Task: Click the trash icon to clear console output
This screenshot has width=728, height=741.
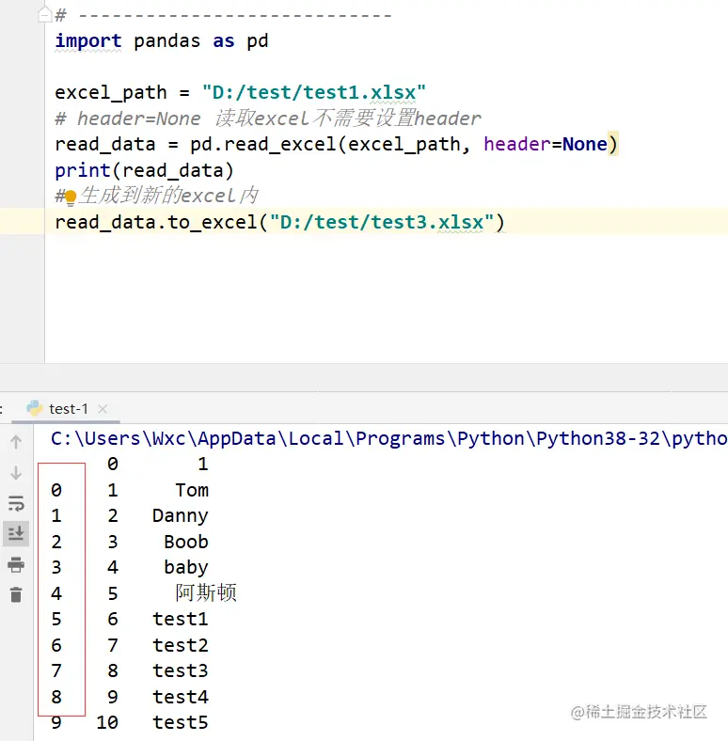Action: pos(16,594)
